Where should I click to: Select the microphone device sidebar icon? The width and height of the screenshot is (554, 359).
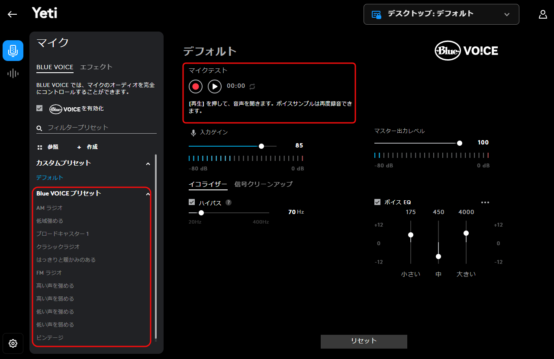(x=13, y=50)
